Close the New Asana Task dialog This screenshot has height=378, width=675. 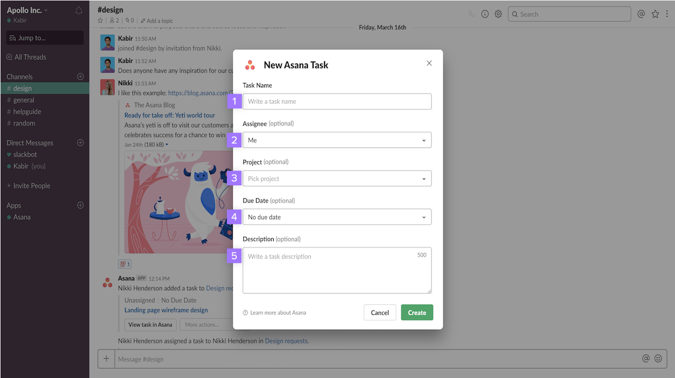pos(429,63)
